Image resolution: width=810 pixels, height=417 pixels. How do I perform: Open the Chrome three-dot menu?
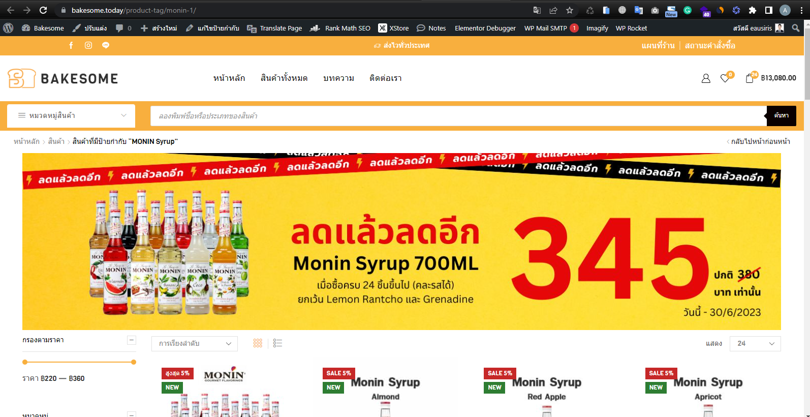pos(801,10)
